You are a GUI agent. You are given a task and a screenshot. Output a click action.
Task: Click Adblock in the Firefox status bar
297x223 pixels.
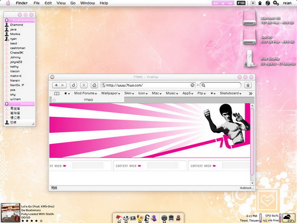[x=246, y=188]
